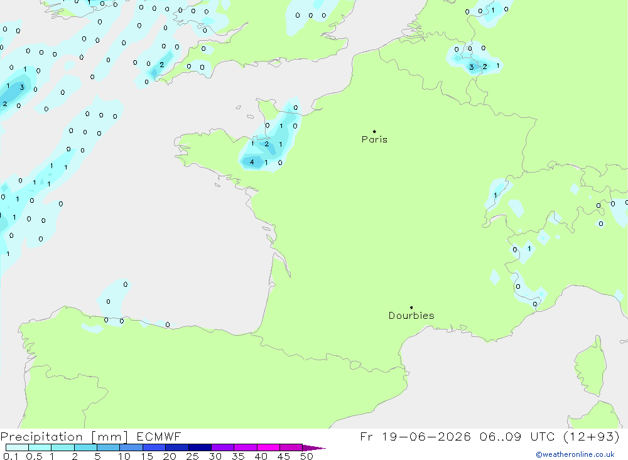The height and width of the screenshot is (460, 628).
Task: Pick legend swatch between 45 and 50
Action: coord(291,447)
